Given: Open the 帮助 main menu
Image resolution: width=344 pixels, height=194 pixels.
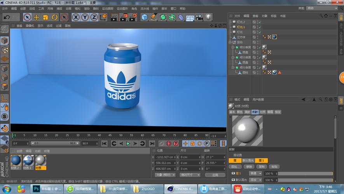Looking at the screenshot, I should coord(183,9).
